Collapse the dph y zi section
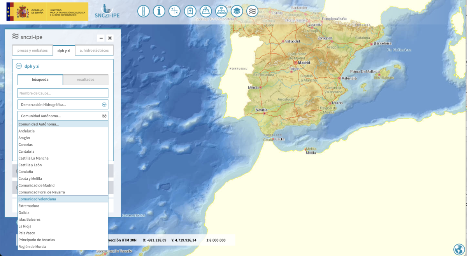 pos(19,66)
